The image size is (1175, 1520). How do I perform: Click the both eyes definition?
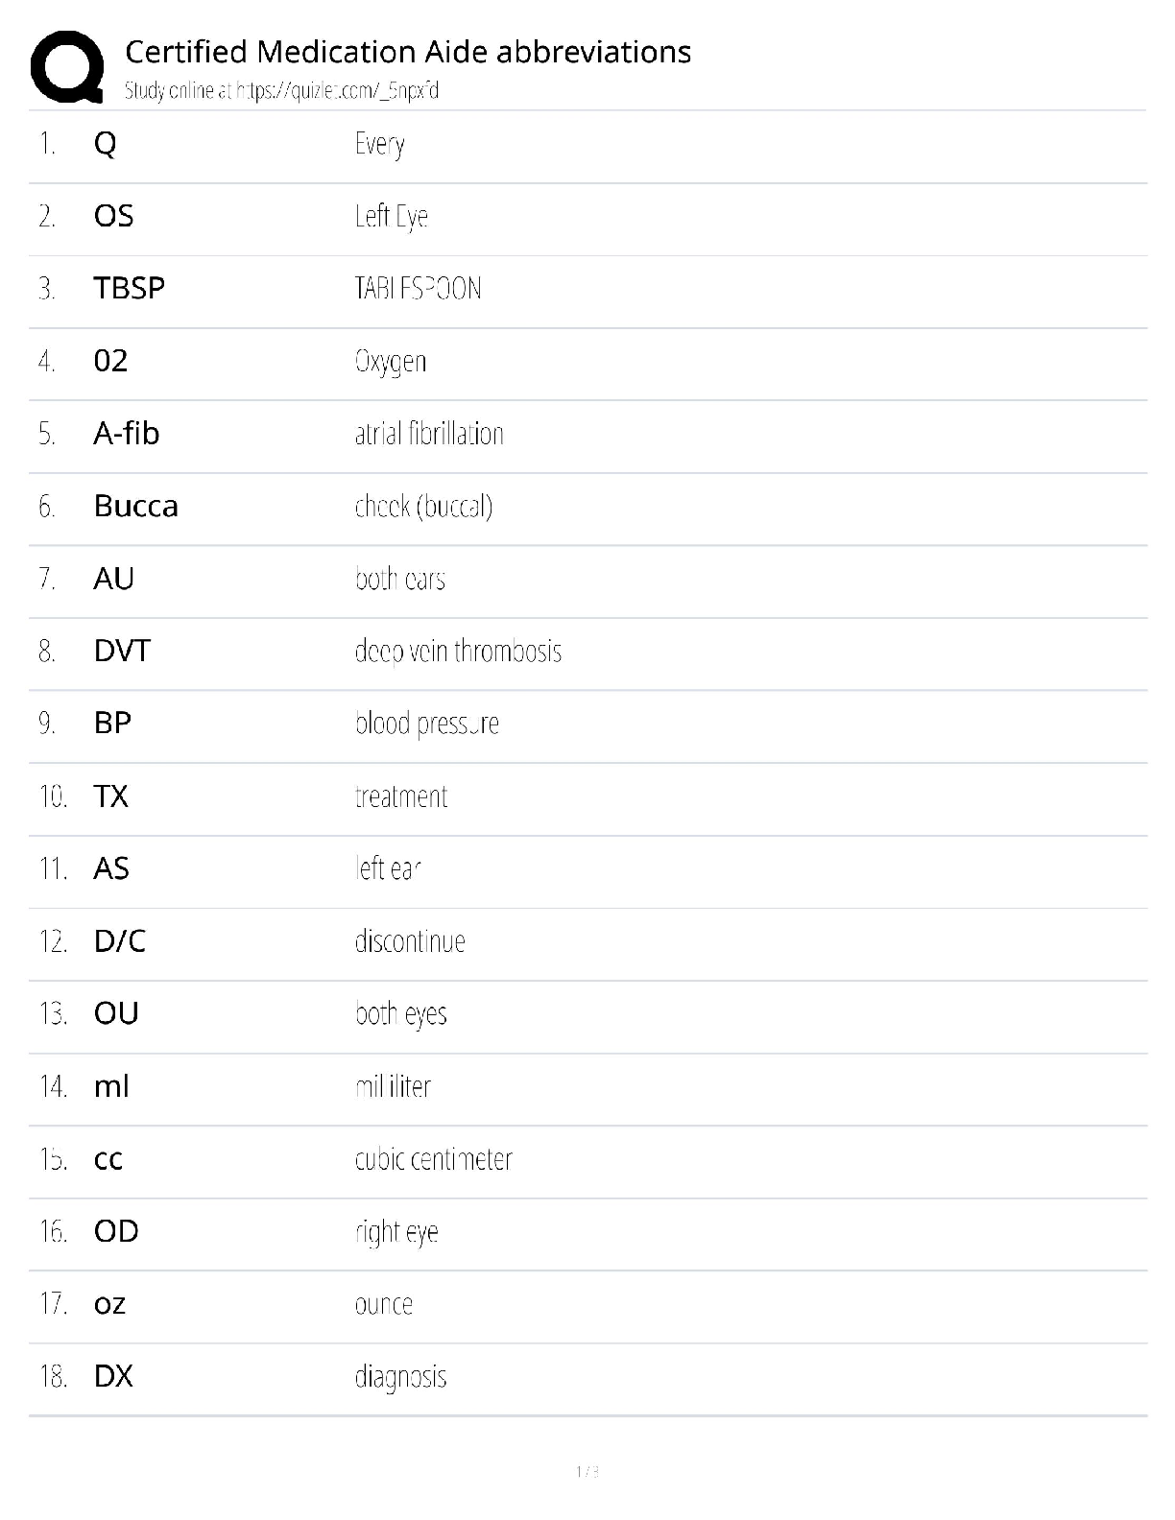point(400,1014)
